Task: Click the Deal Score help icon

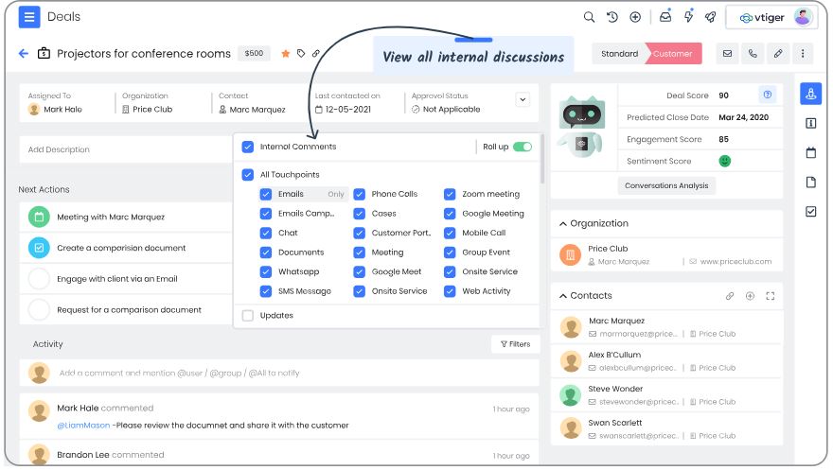Action: pyautogui.click(x=767, y=95)
